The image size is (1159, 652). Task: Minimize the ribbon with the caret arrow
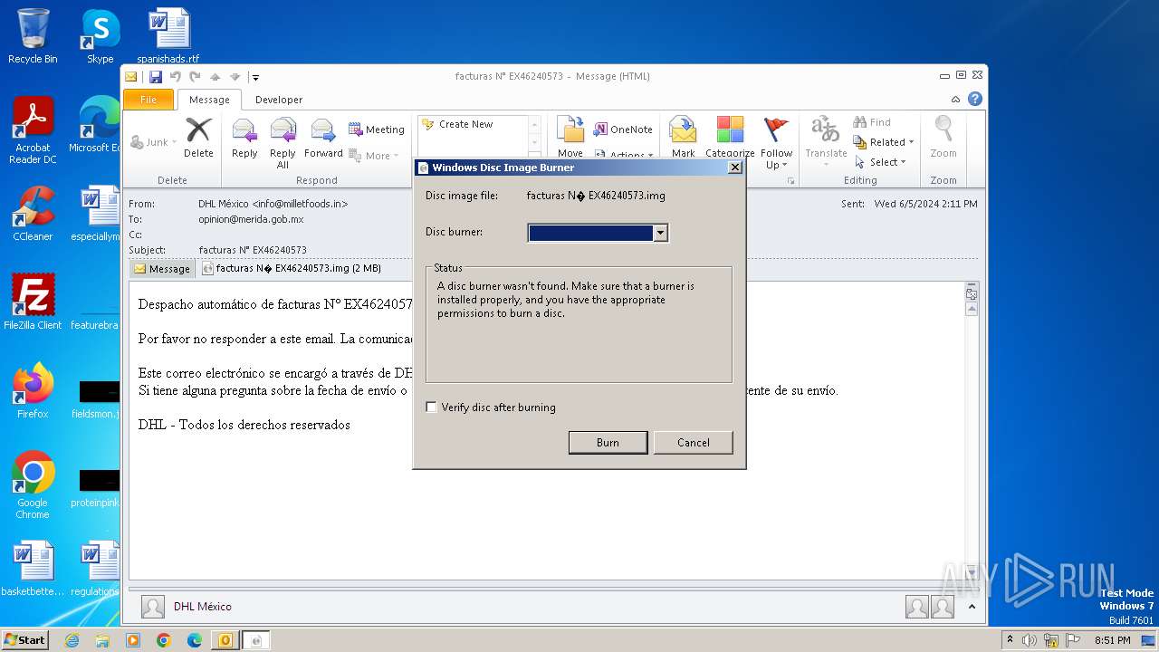(x=955, y=100)
